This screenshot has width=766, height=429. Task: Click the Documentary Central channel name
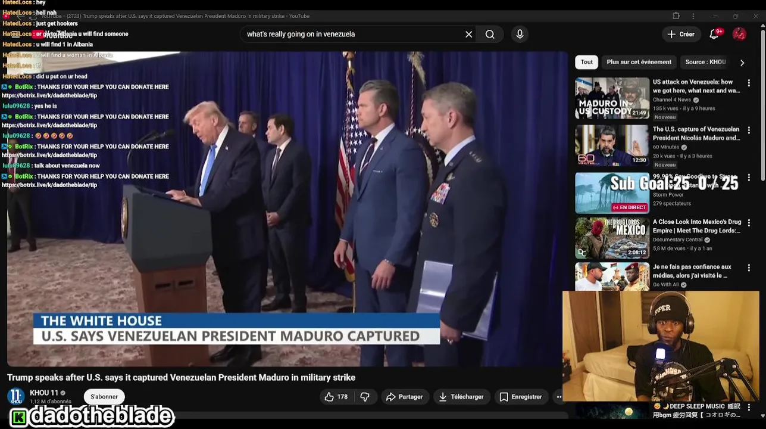[x=678, y=240]
